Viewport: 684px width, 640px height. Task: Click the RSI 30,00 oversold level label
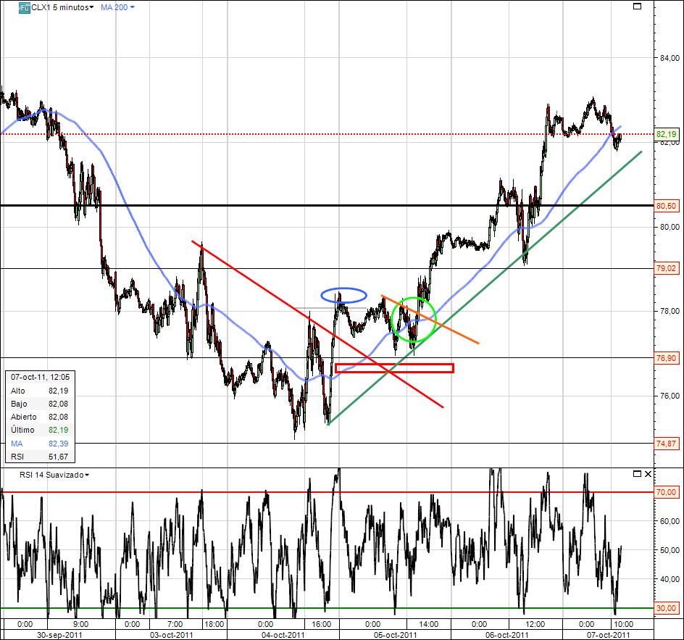(x=666, y=608)
